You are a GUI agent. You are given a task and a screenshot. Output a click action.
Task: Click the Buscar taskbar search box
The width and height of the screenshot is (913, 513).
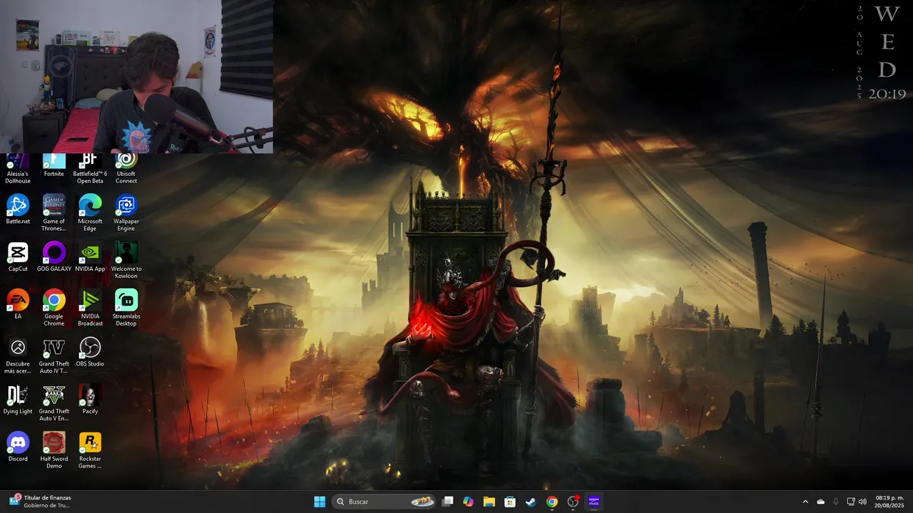click(384, 502)
